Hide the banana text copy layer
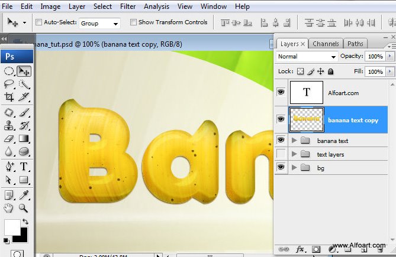The width and height of the screenshot is (396, 257). [281, 119]
